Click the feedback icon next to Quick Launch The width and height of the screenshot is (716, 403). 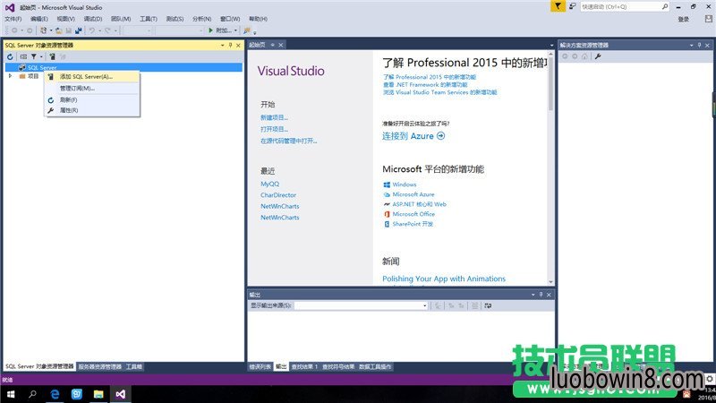[572, 6]
